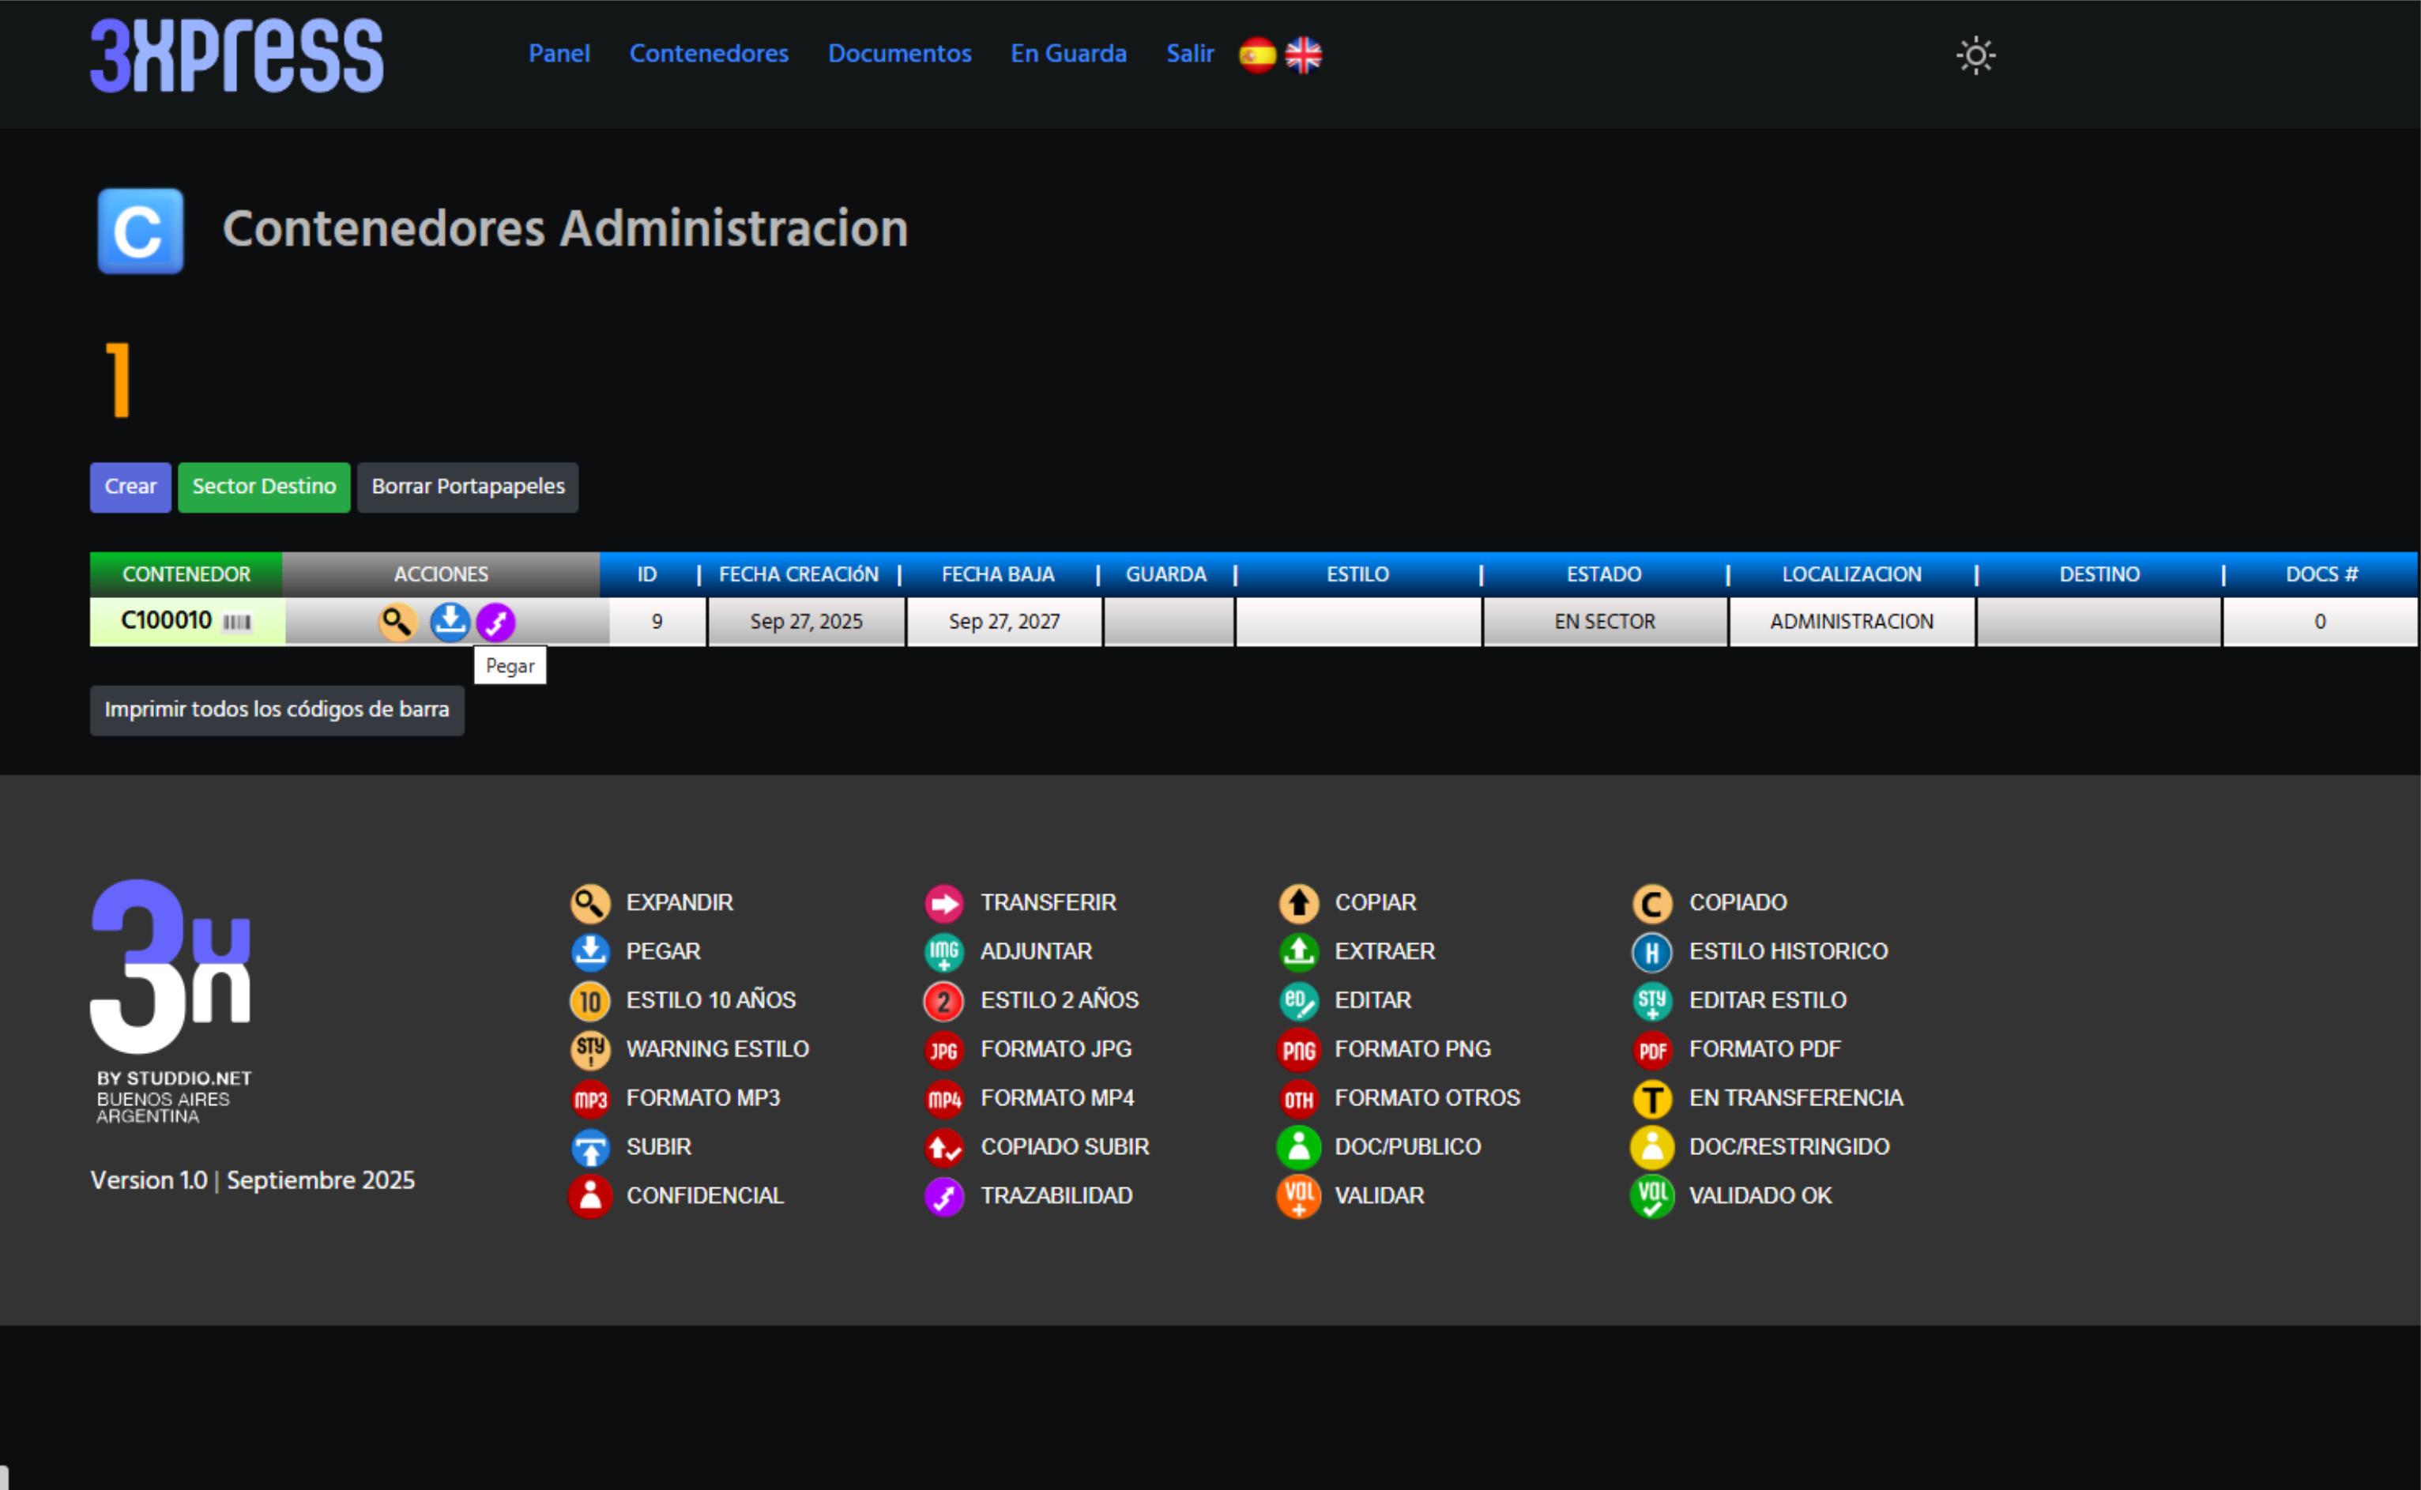Click Imprimir todos los códigos de barra
The height and width of the screenshot is (1490, 2421).
click(x=277, y=709)
